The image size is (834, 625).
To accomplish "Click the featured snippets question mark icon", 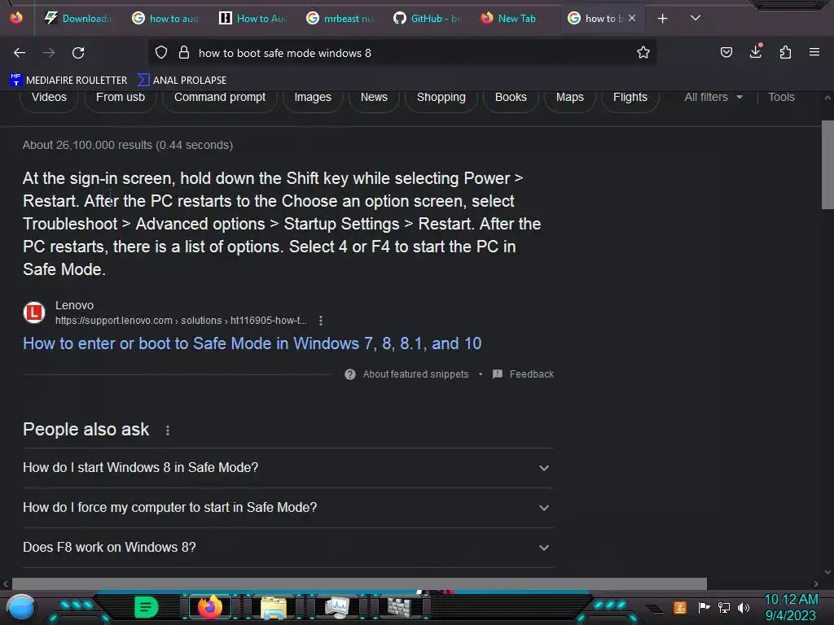I will [350, 374].
